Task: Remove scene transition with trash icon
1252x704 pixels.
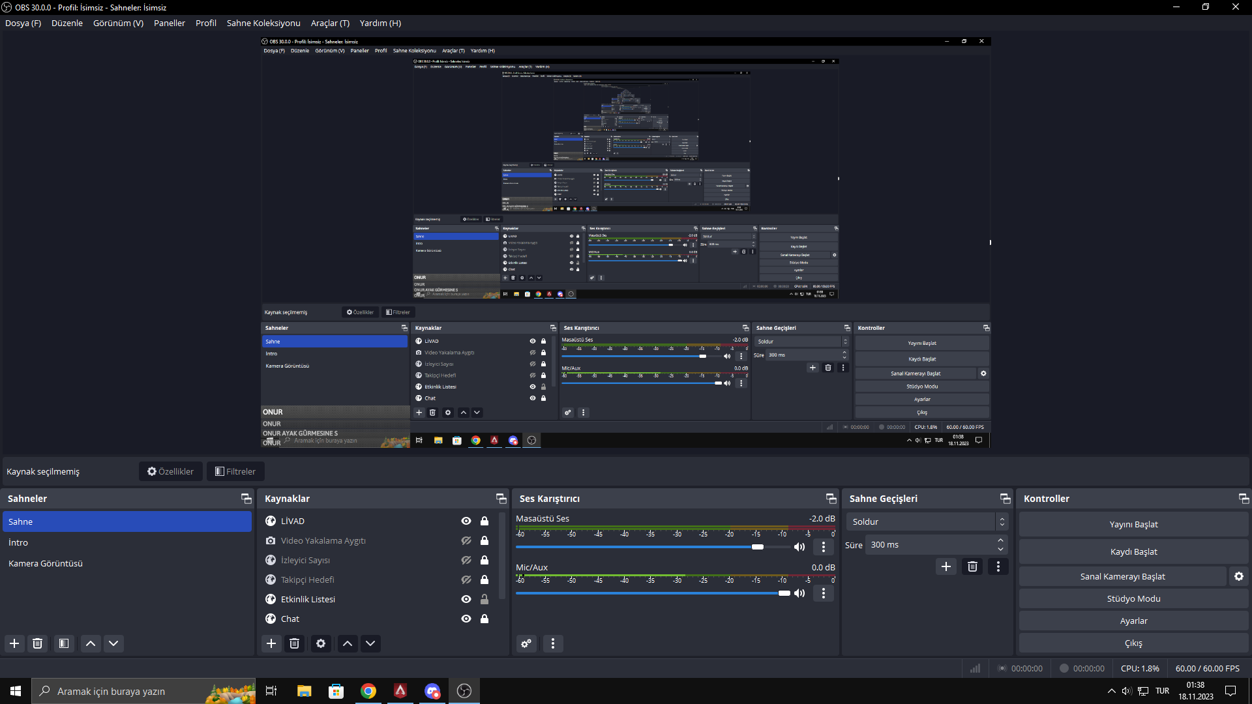Action: [x=972, y=566]
